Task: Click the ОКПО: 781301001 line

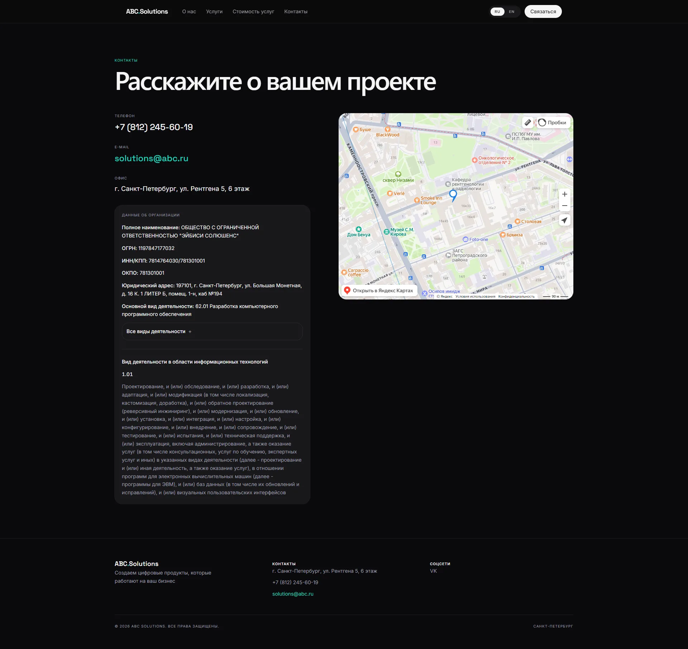Action: [x=143, y=273]
